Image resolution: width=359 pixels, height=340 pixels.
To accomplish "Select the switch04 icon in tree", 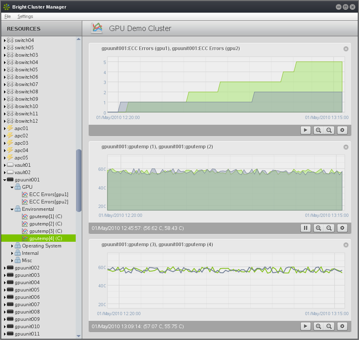I will [10, 40].
